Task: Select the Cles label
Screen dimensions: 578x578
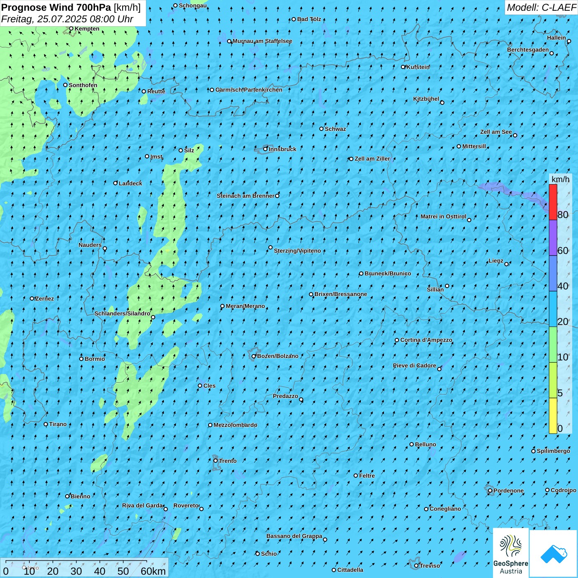Action: pos(209,386)
